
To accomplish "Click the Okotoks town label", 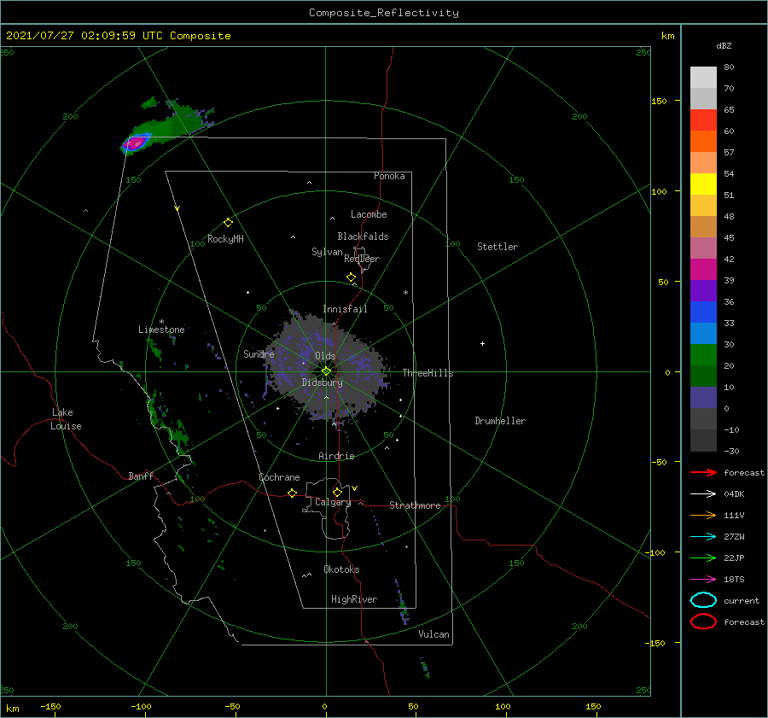I will [x=341, y=570].
